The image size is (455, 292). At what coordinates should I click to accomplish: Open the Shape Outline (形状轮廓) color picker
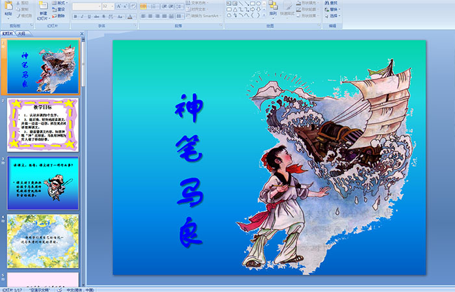pos(307,9)
